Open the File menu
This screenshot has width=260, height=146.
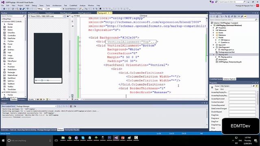point(2,5)
